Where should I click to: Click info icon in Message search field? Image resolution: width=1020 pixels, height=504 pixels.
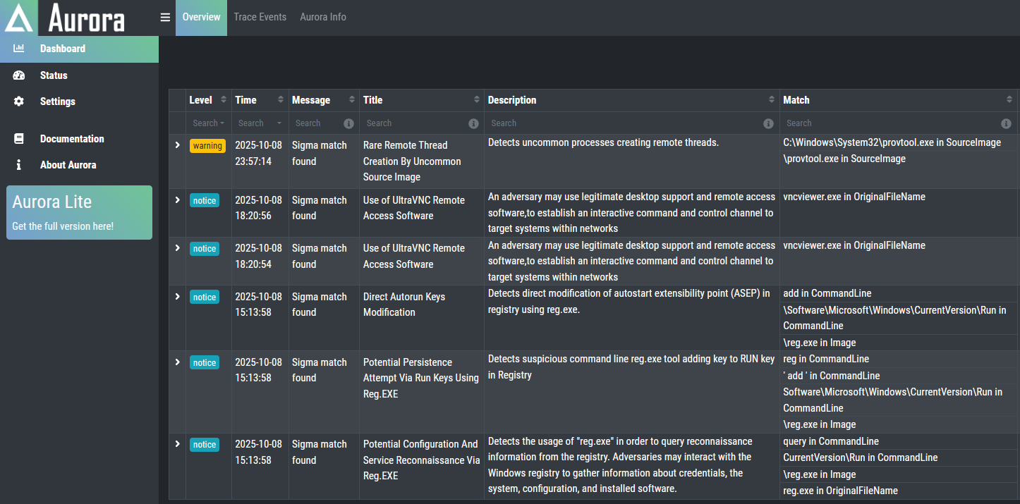point(348,123)
